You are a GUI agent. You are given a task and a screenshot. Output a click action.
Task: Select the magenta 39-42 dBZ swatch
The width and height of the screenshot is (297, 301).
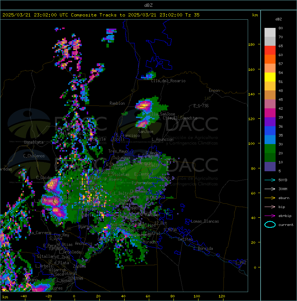pyautogui.click(x=270, y=113)
